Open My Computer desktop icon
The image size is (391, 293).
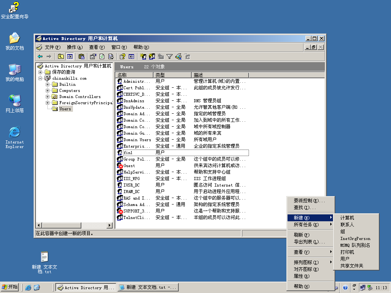point(15,73)
